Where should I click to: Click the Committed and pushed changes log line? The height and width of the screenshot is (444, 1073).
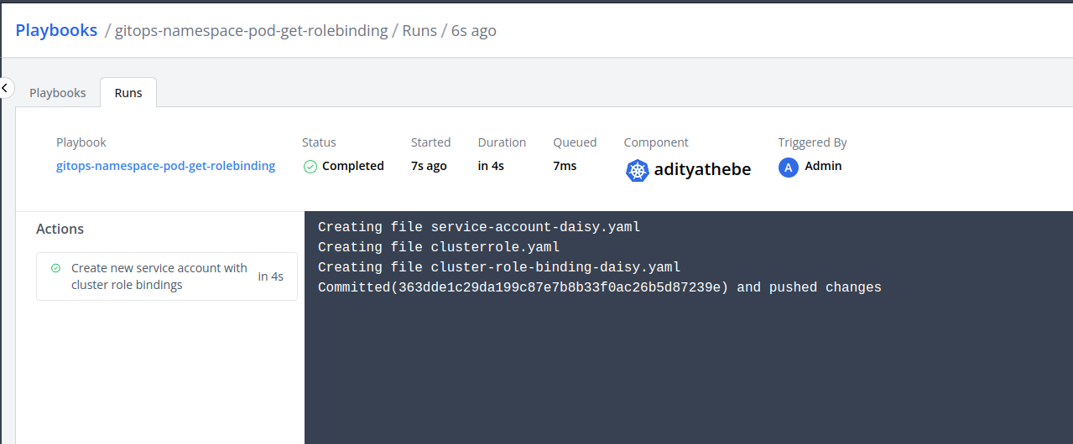[x=599, y=287]
